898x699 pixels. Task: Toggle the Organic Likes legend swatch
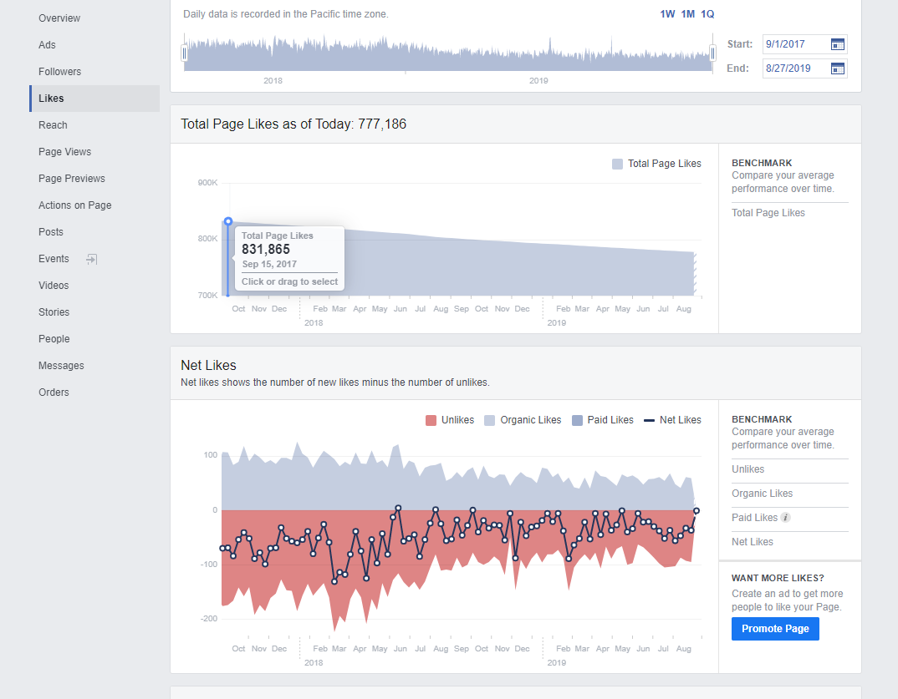click(x=490, y=420)
